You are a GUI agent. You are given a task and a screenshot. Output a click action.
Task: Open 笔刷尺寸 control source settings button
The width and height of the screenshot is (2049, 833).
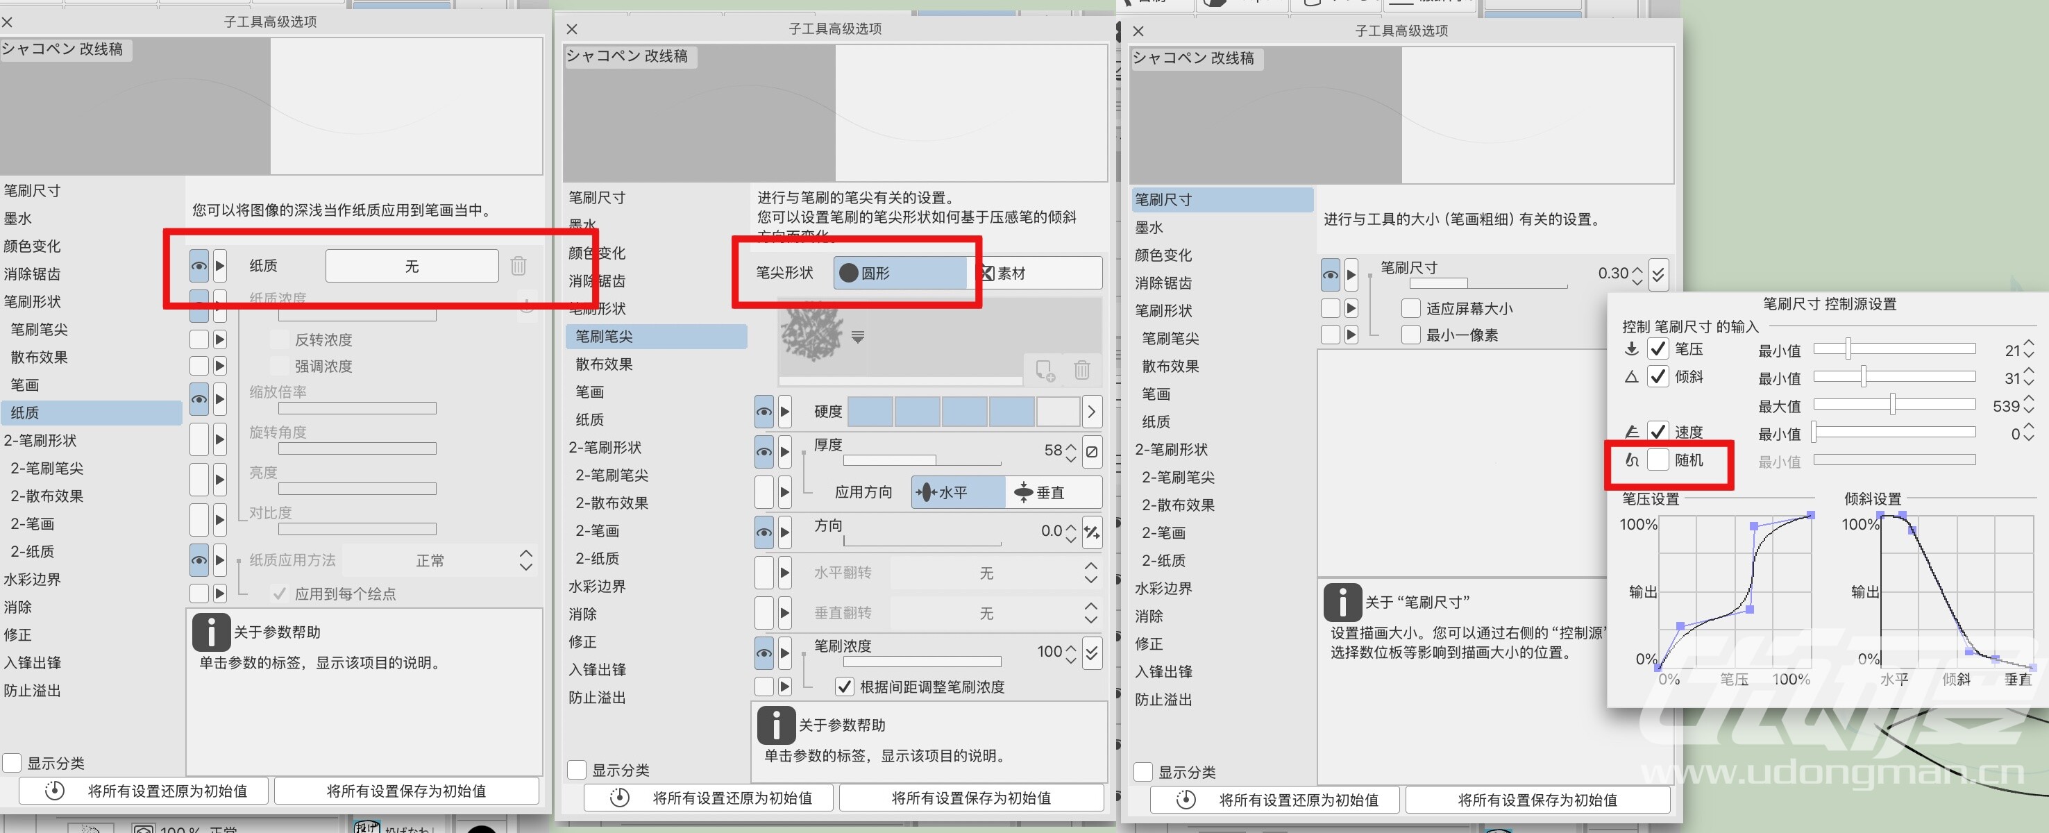click(x=1658, y=274)
